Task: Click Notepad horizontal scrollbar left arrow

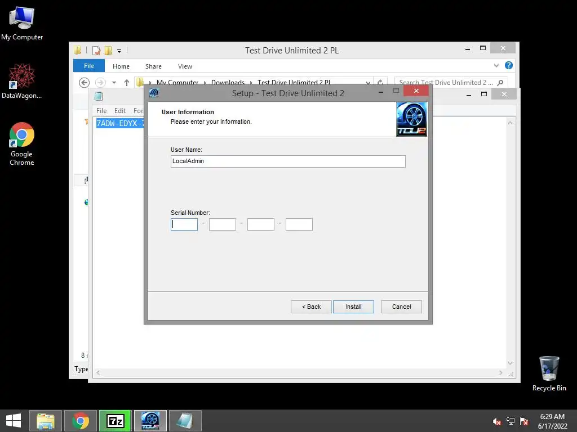Action: pos(98,372)
